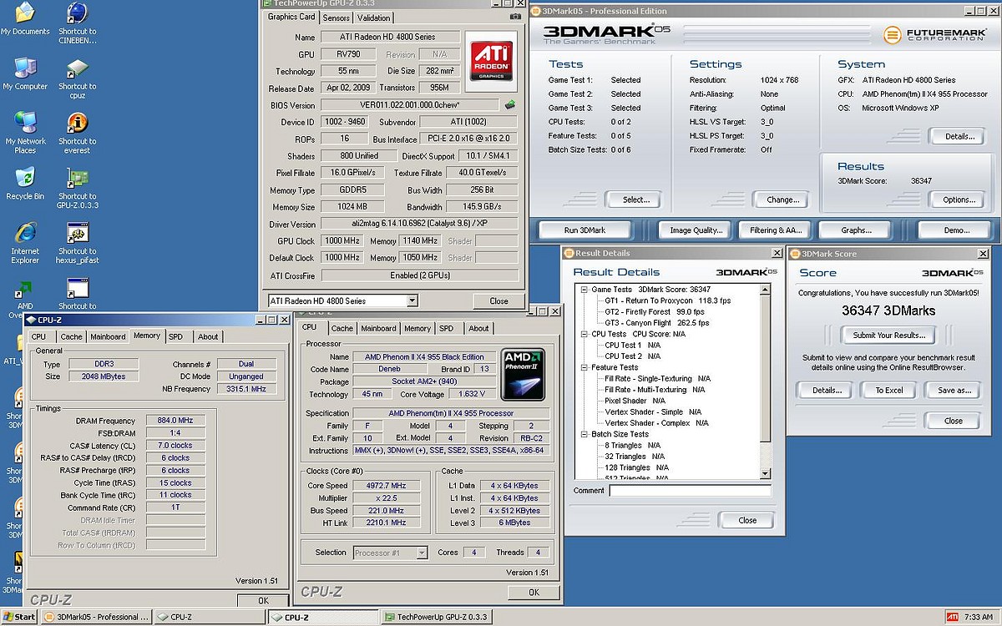Open the Recycle Bin
This screenshot has width=1002, height=626.
pos(25,179)
